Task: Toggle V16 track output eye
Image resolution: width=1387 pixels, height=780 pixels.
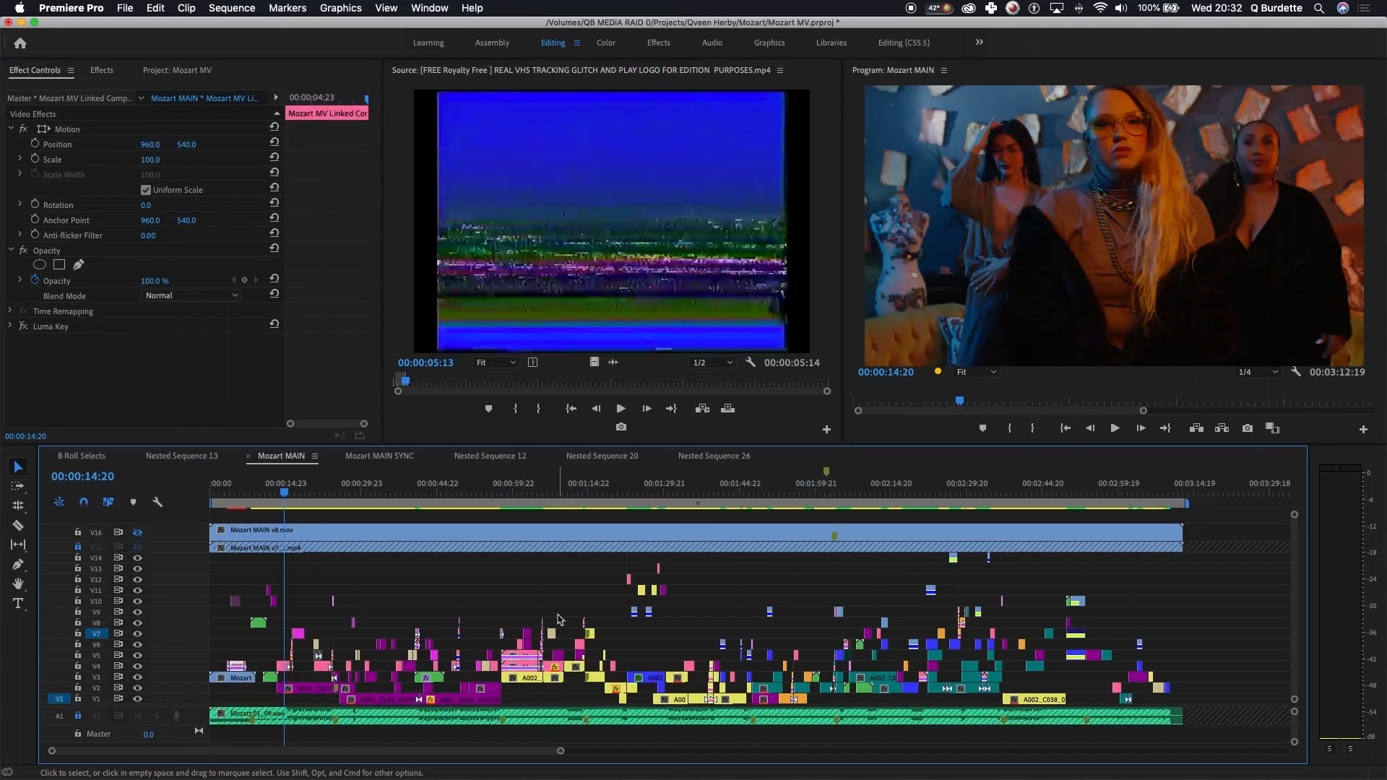Action: click(x=137, y=532)
